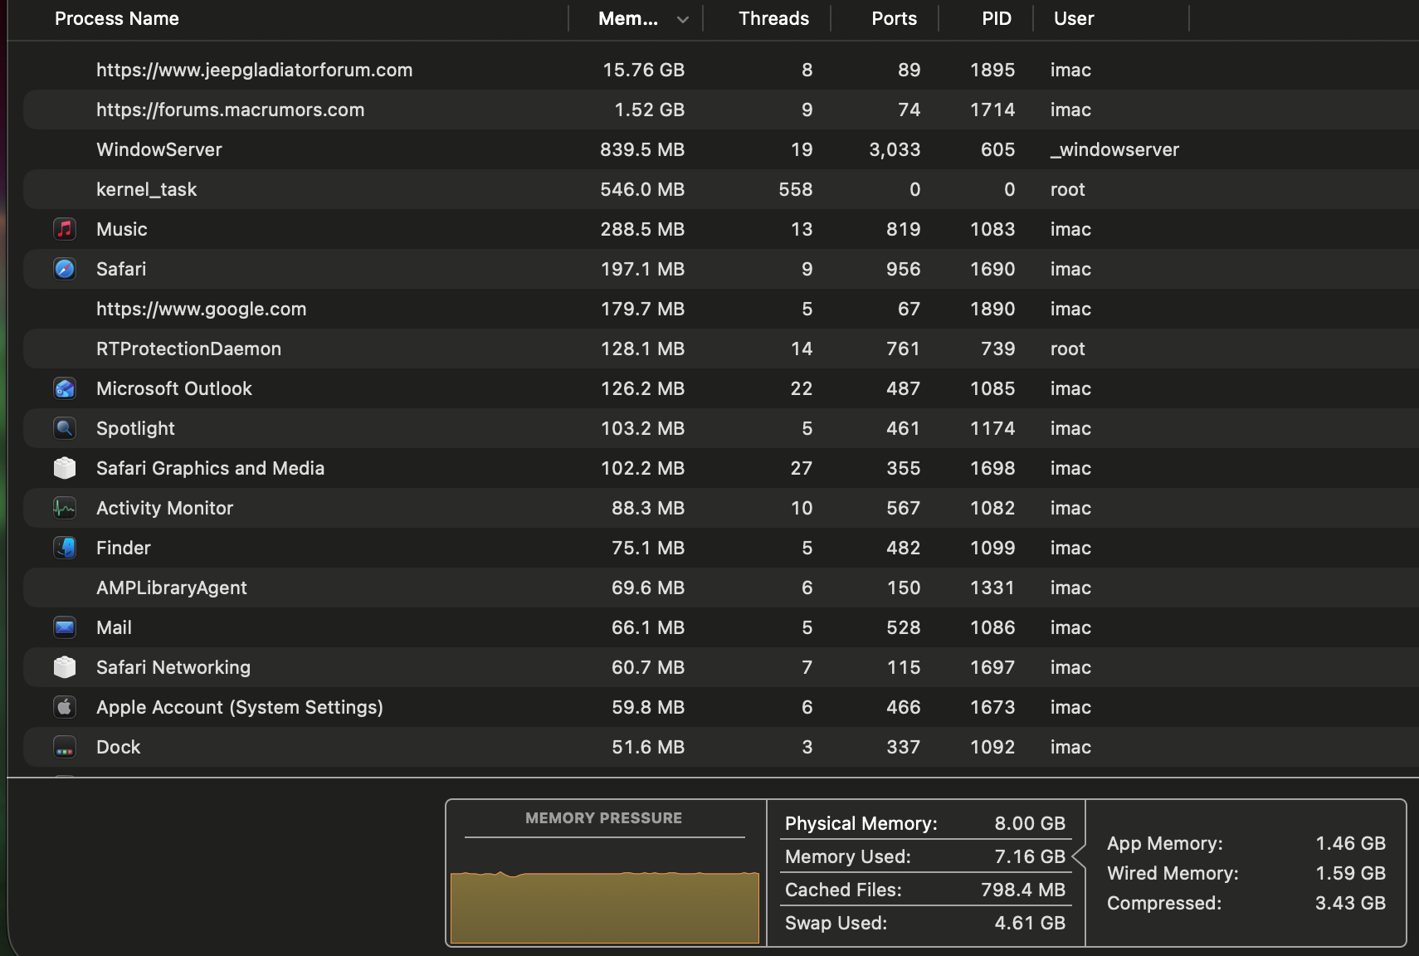Image resolution: width=1419 pixels, height=956 pixels.
Task: Click the Spotlight magnifier icon
Action: (65, 428)
